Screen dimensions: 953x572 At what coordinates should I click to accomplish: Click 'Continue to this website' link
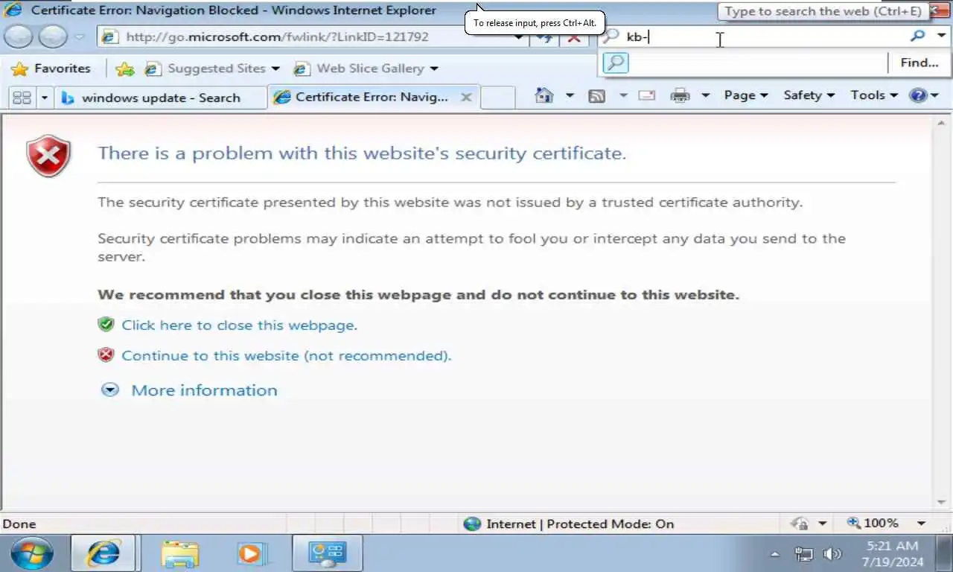coord(287,356)
